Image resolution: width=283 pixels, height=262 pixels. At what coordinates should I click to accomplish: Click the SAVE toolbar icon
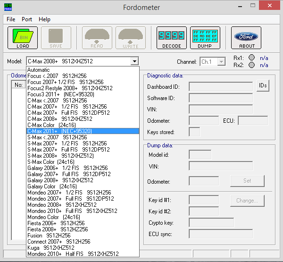tap(56, 38)
